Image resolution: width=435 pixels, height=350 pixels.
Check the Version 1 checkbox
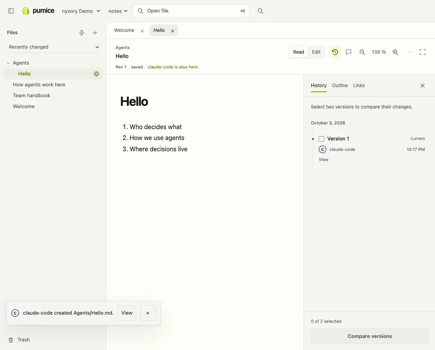coord(321,139)
